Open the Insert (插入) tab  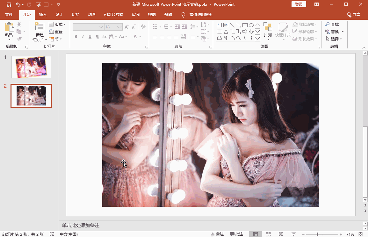coord(43,15)
